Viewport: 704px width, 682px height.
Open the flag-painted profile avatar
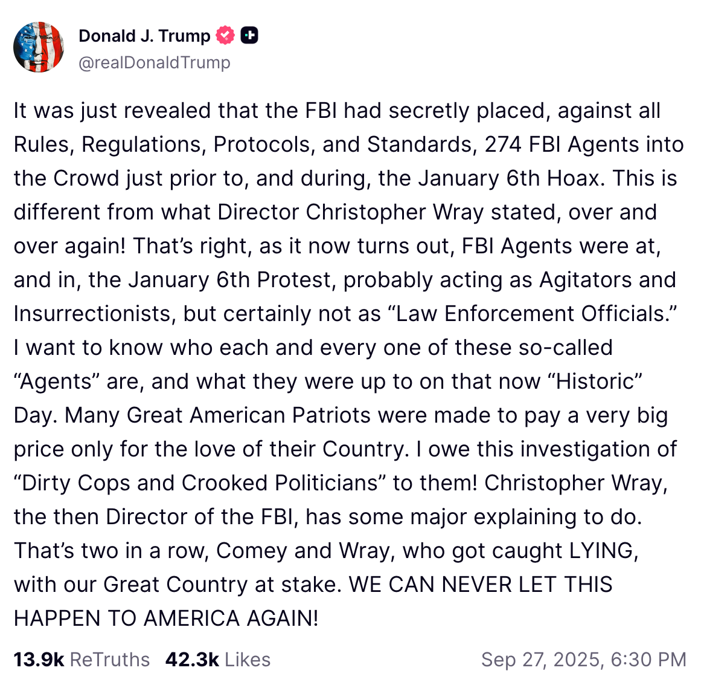tap(39, 47)
